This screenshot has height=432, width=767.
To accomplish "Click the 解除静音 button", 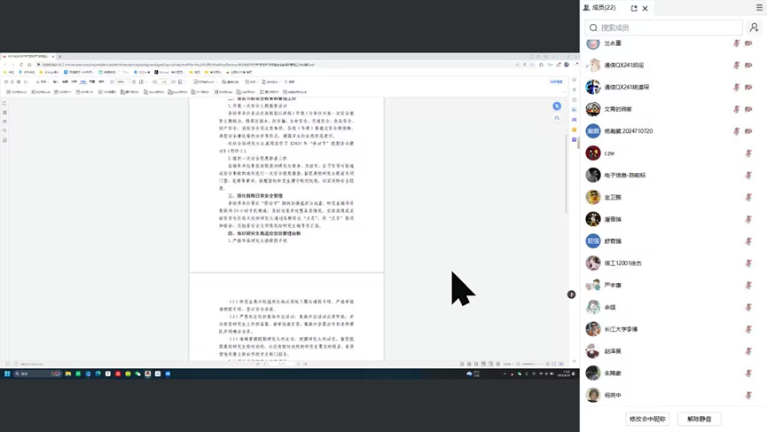I will (699, 419).
